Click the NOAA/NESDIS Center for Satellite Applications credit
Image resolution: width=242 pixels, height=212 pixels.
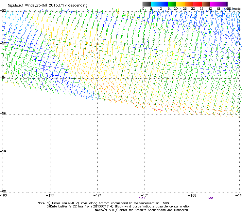pos(141,210)
